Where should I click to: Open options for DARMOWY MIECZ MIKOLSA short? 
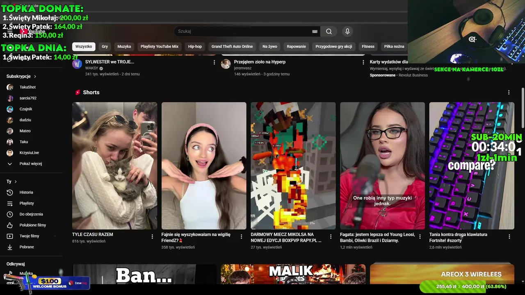(331, 237)
